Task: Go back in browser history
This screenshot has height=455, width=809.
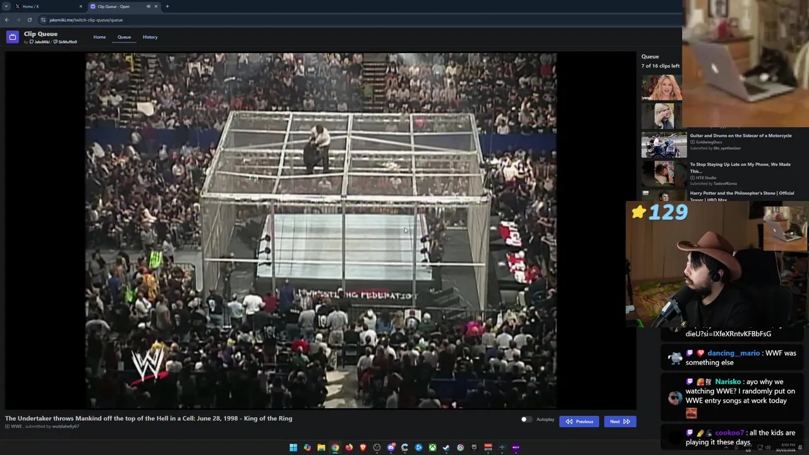Action: pyautogui.click(x=6, y=20)
